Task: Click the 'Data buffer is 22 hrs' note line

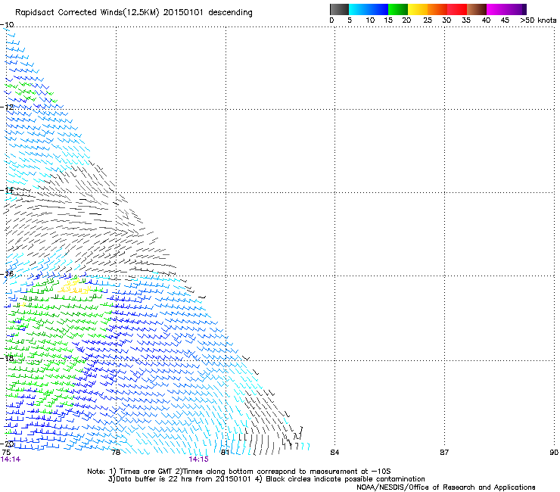Action: coord(266,479)
